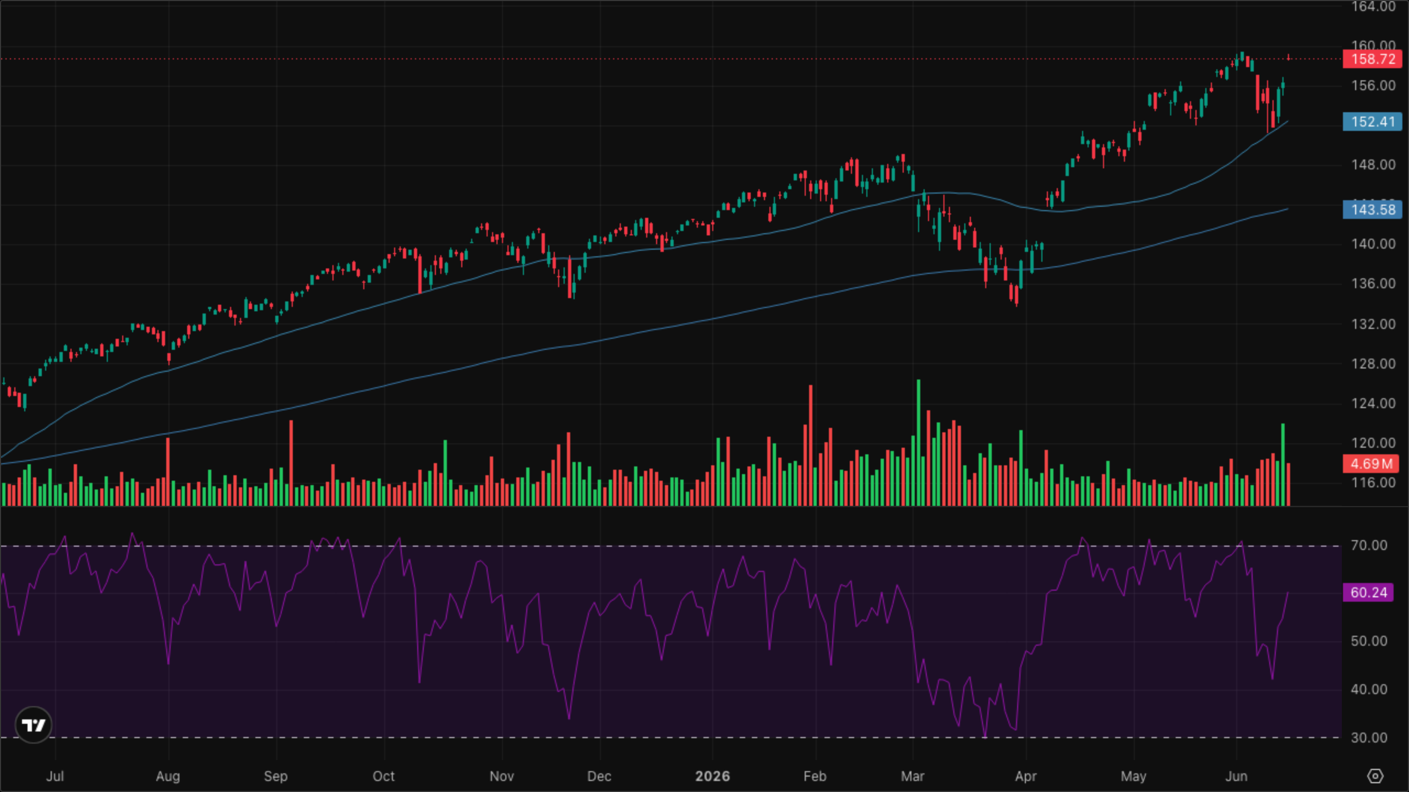Click the Jun time axis label
Screen dimensions: 1409x792
[x=1236, y=776]
